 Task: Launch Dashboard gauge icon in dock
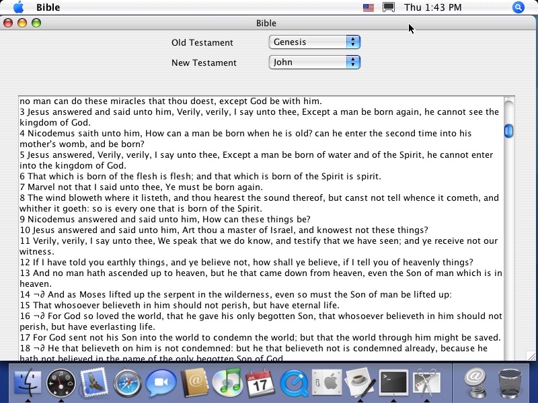[x=61, y=383]
